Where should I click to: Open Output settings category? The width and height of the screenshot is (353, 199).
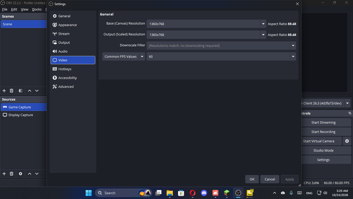pos(73,42)
